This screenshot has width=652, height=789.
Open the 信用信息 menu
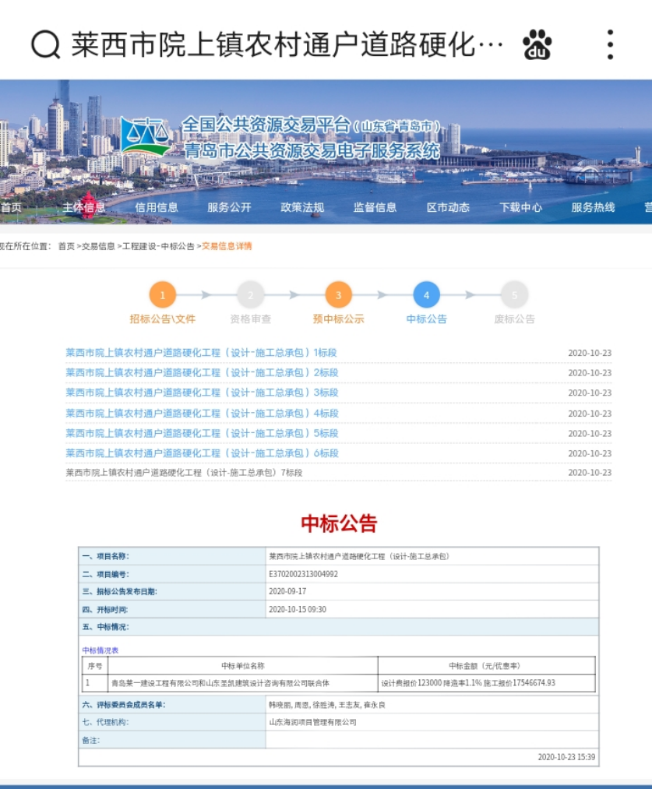coord(157,207)
